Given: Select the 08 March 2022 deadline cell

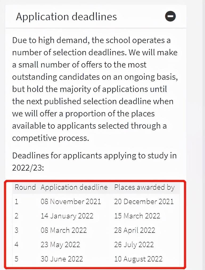Looking at the screenshot, I should click(x=64, y=230).
